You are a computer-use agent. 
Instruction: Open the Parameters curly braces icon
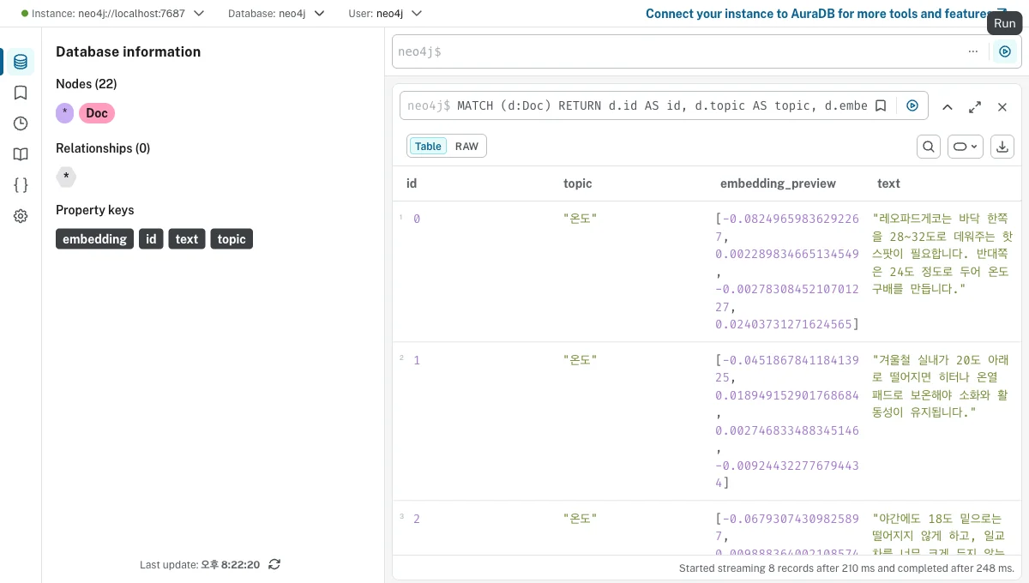pyautogui.click(x=21, y=185)
